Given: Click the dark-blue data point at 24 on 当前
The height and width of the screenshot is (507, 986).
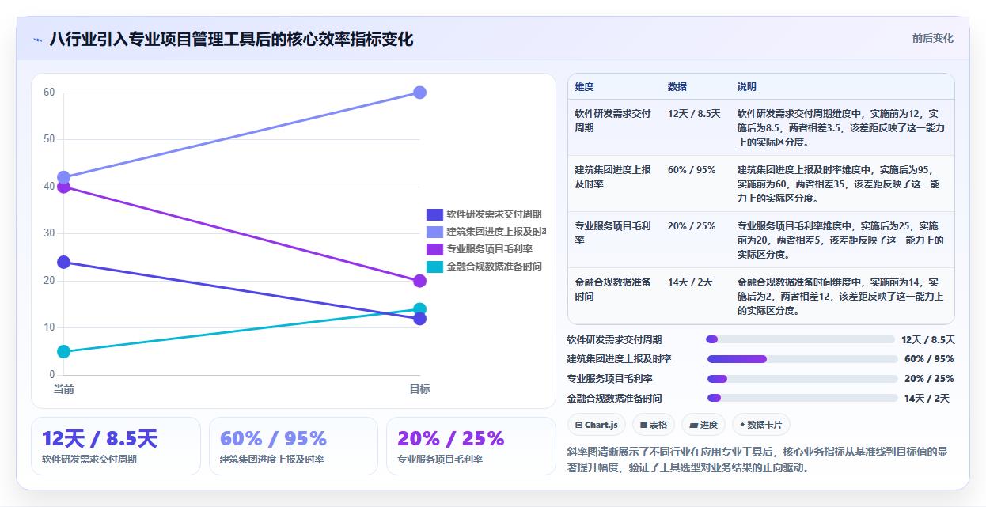Looking at the screenshot, I should 63,263.
